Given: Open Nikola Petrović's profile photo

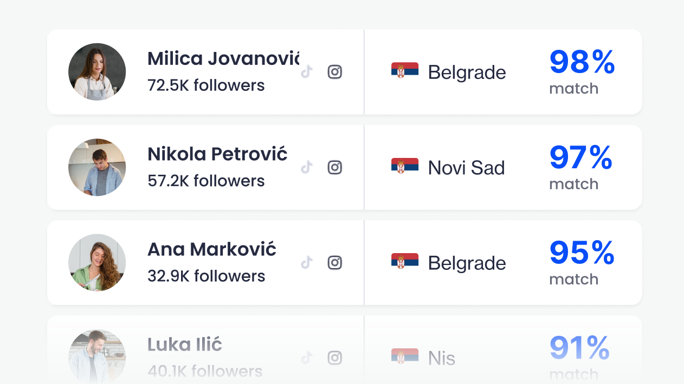Looking at the screenshot, I should click(97, 167).
